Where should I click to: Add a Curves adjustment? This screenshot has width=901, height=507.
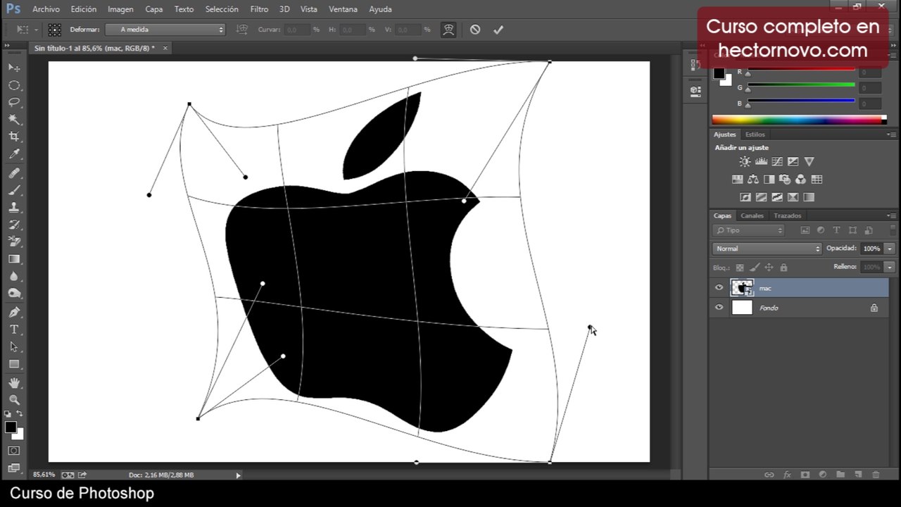click(x=777, y=162)
